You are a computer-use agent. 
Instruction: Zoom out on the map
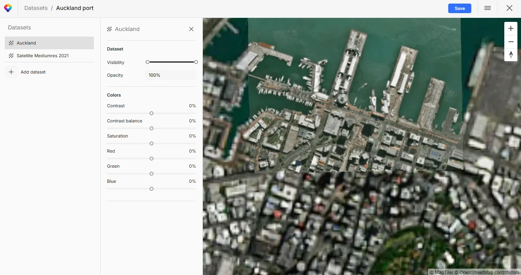click(x=511, y=42)
